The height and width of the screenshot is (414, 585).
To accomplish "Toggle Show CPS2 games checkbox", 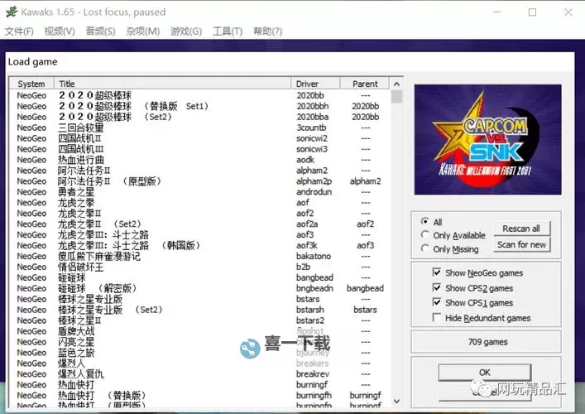I will coord(437,287).
